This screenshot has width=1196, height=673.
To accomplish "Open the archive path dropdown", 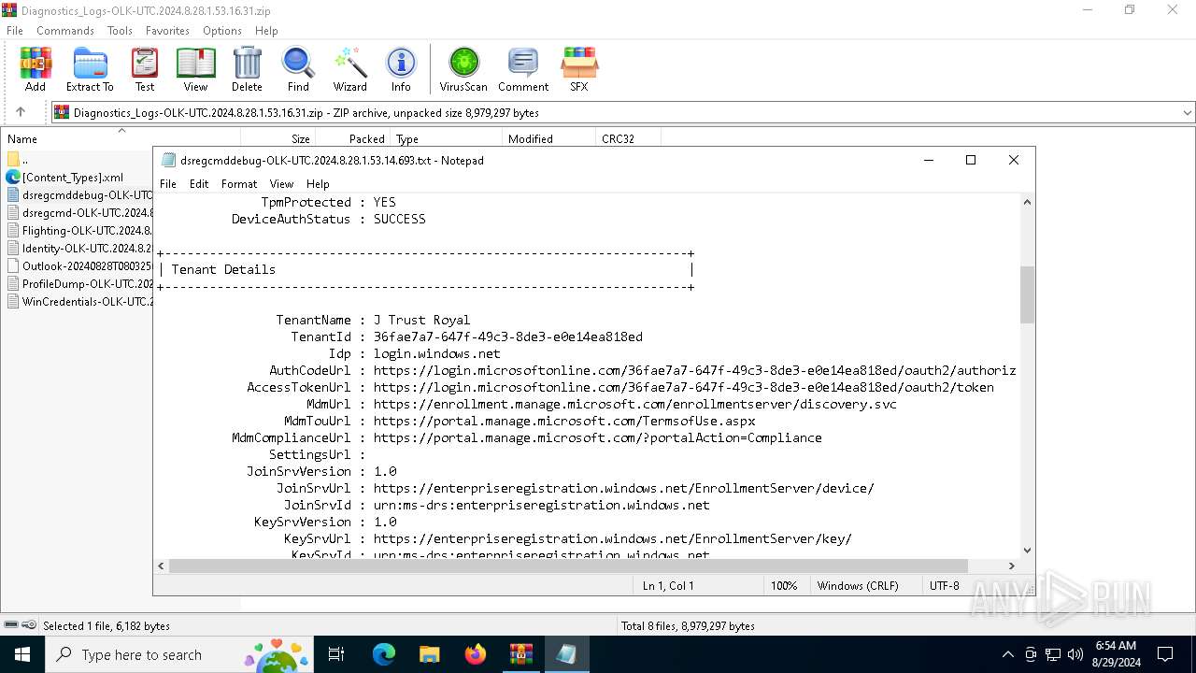I will coord(1188,112).
